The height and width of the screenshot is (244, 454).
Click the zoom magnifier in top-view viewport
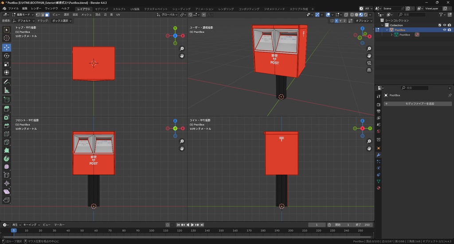pos(182,49)
